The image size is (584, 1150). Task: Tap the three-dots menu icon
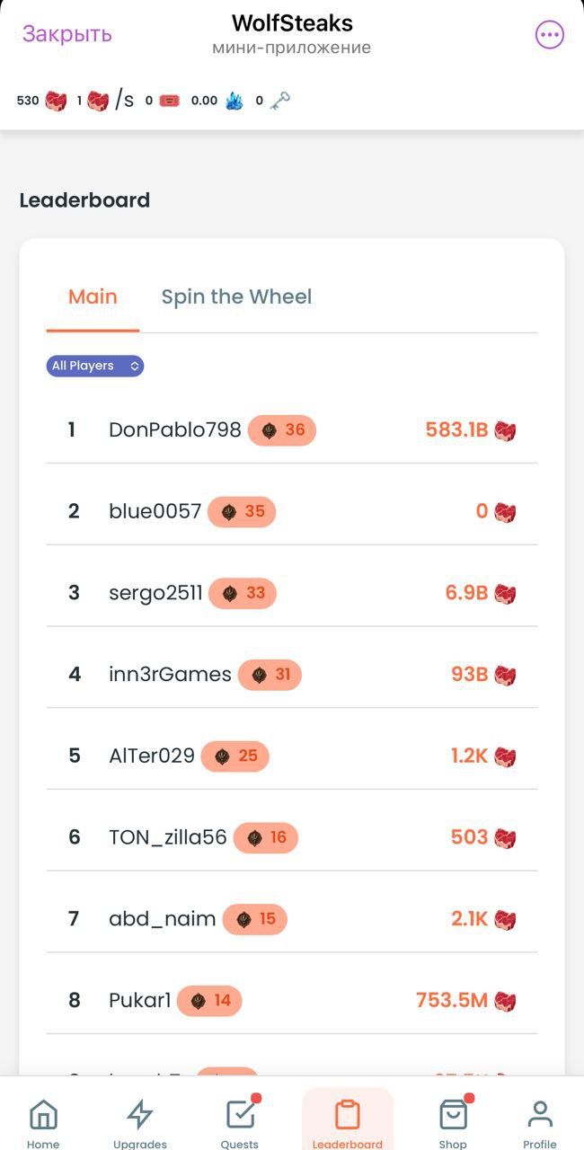pos(549,35)
